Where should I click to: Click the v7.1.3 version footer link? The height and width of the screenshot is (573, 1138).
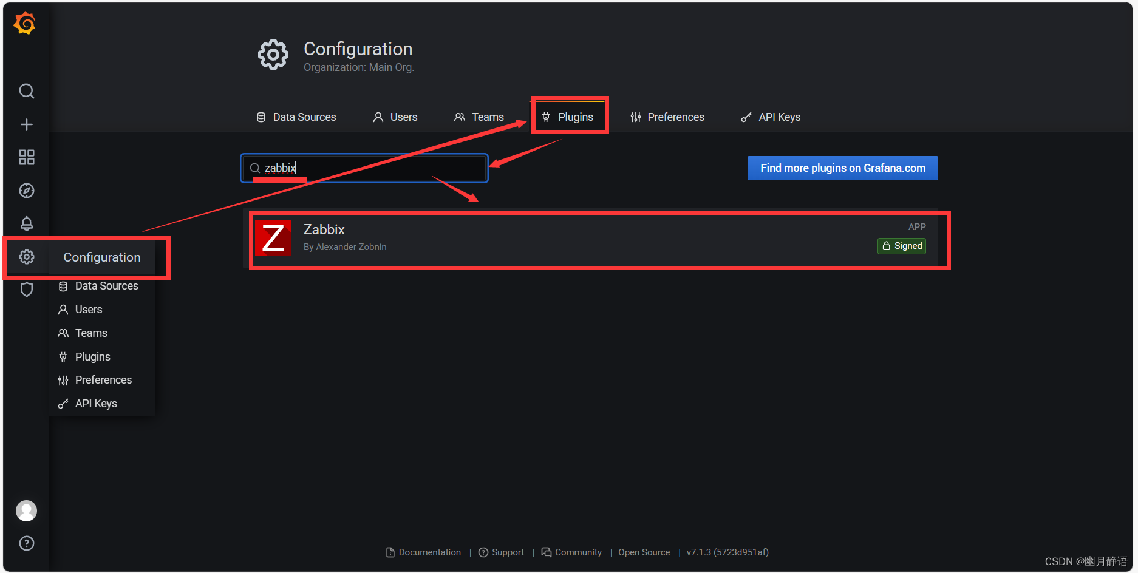(727, 552)
